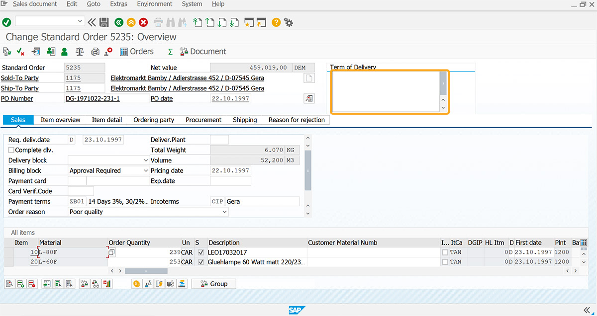Open Customize Local Layout gear icon
Viewport: 597px width, 316px height.
288,22
